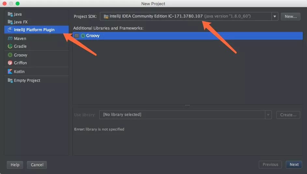
Task: Click the Kotlin logo icon
Action: 10,71
